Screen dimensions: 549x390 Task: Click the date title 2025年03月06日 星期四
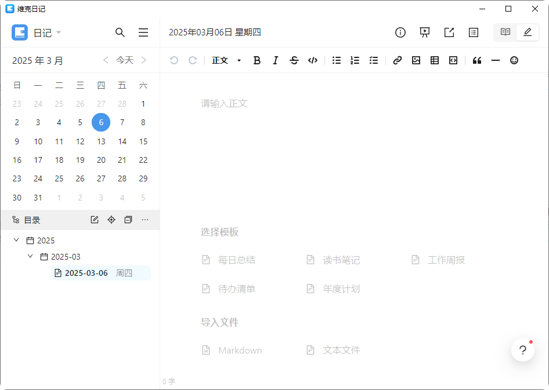click(x=215, y=32)
